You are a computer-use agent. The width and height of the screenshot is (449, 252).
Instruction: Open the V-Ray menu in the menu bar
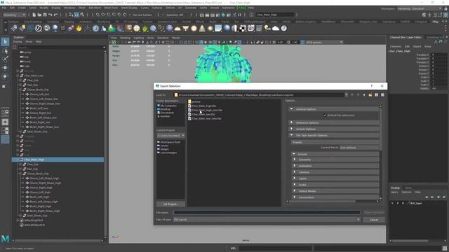pos(241,8)
